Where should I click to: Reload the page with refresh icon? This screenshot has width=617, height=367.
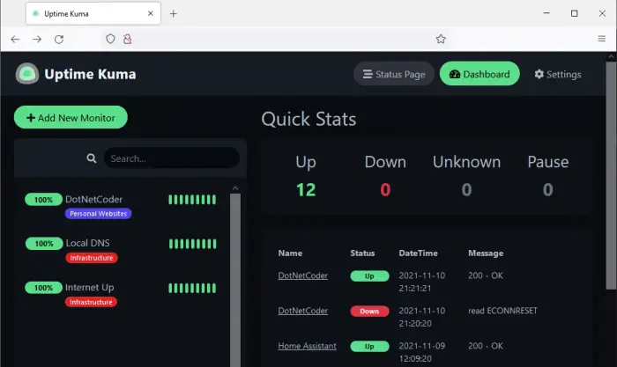[59, 39]
